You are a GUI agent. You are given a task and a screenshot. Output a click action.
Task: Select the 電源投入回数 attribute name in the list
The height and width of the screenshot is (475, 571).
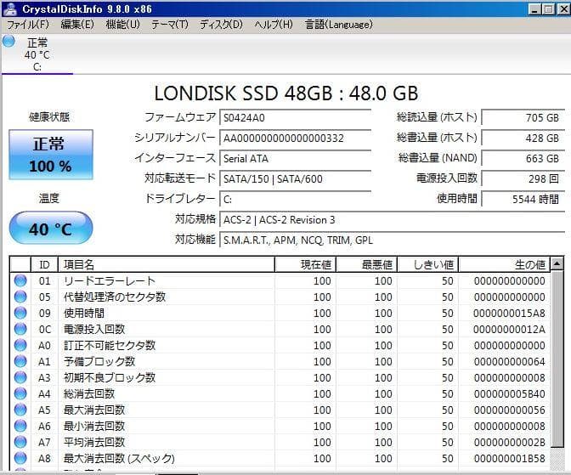click(x=94, y=330)
